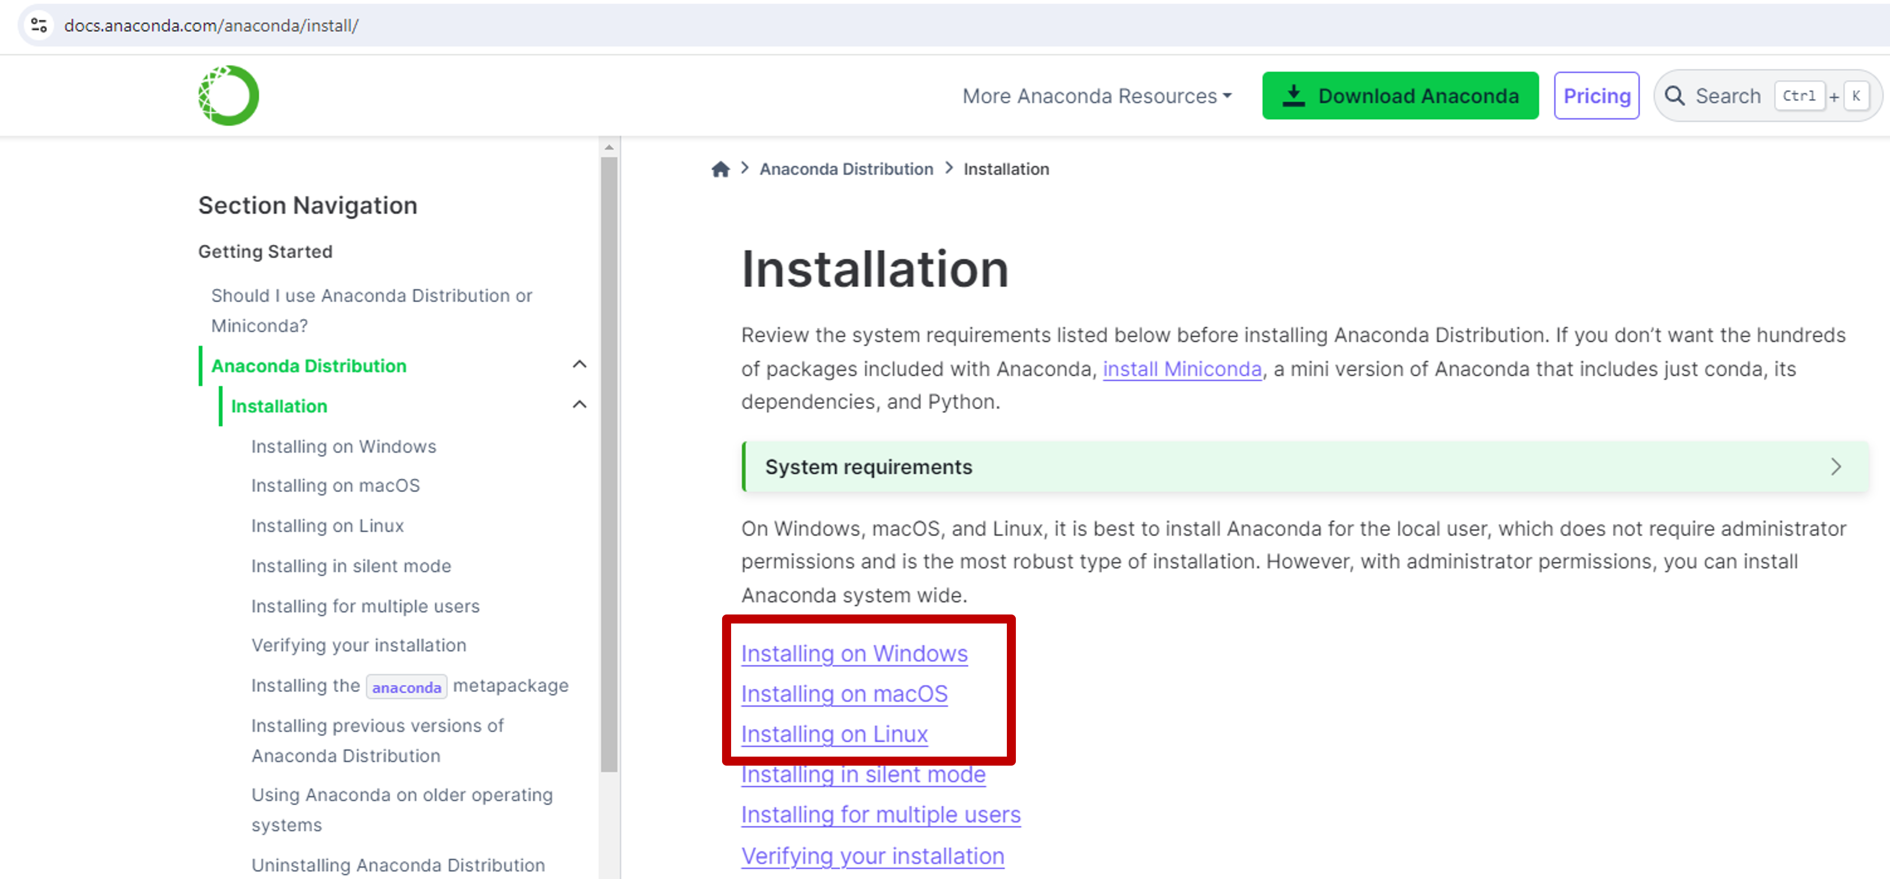Screen dimensions: 1890x879
Task: Open More Anaconda Resources dropdown
Action: click(x=1097, y=96)
